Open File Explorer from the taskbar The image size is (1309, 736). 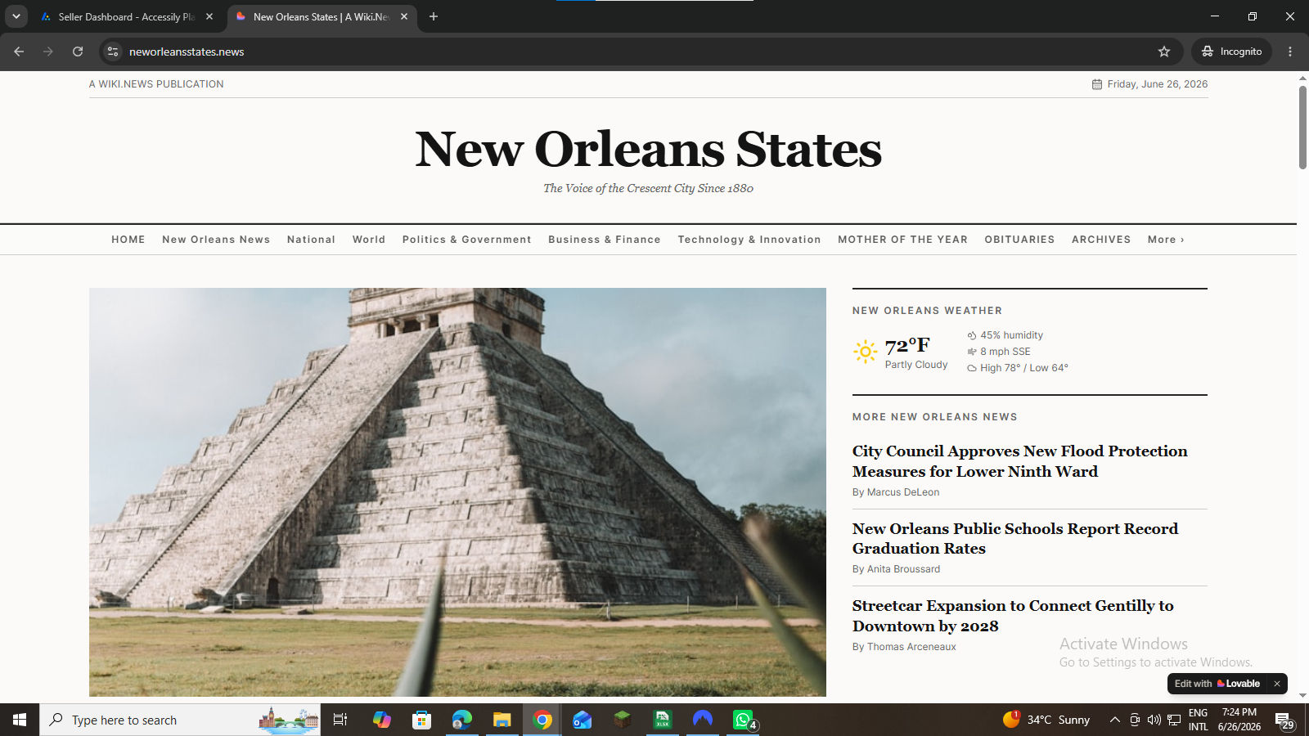502,720
